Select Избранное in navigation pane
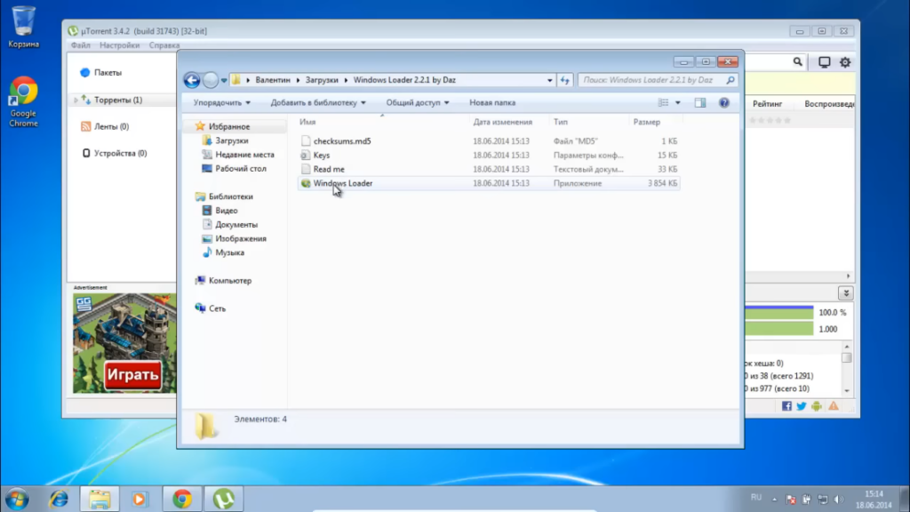 click(229, 126)
